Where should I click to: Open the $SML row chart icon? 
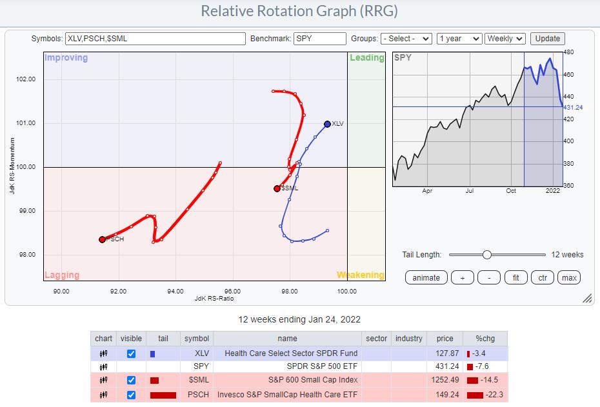click(103, 380)
